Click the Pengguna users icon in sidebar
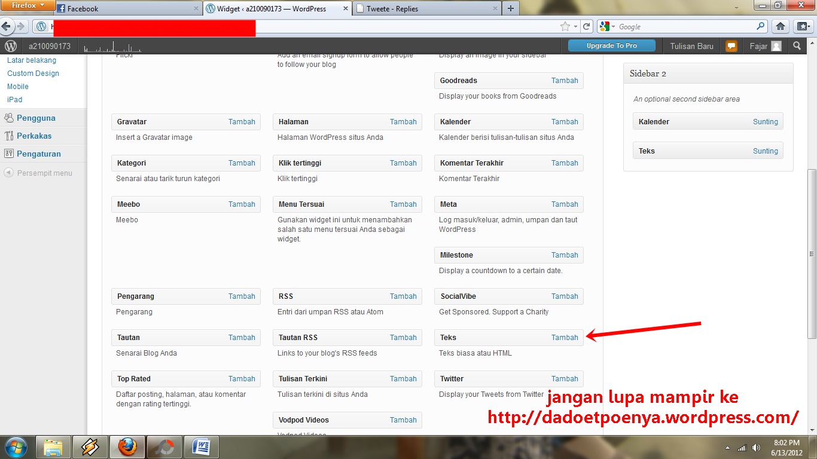The image size is (817, 459). click(9, 118)
